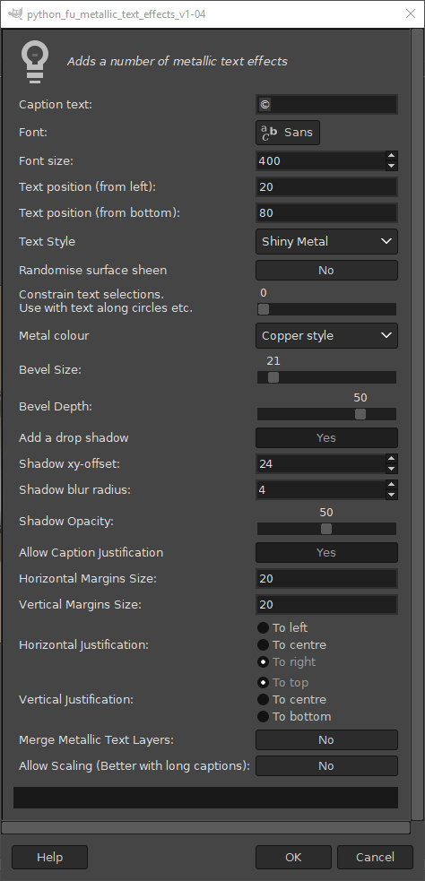Toggle Allow Scaling button
Image resolution: width=425 pixels, height=881 pixels.
coord(326,765)
